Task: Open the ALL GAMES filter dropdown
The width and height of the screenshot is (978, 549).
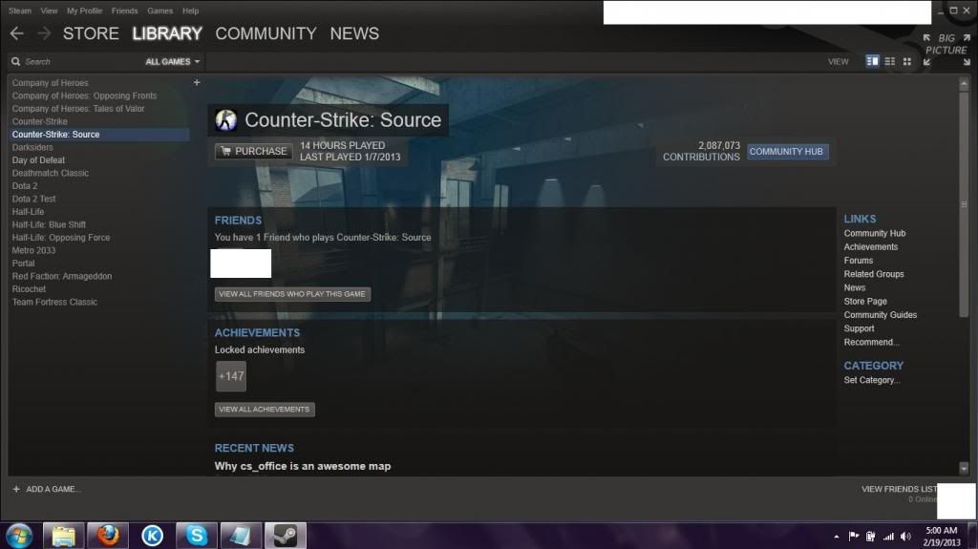Action: click(x=172, y=62)
